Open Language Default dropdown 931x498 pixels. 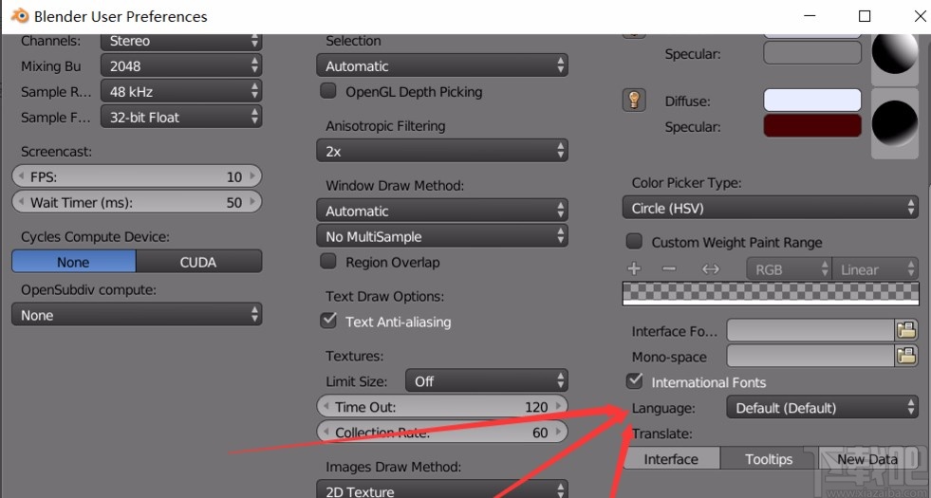(823, 408)
